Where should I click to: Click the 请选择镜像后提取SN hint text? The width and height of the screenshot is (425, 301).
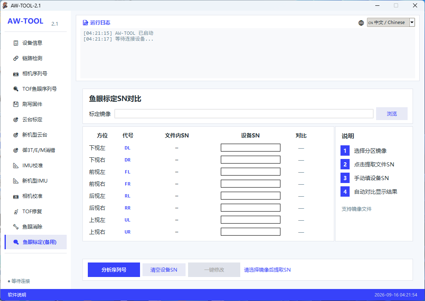click(x=267, y=270)
